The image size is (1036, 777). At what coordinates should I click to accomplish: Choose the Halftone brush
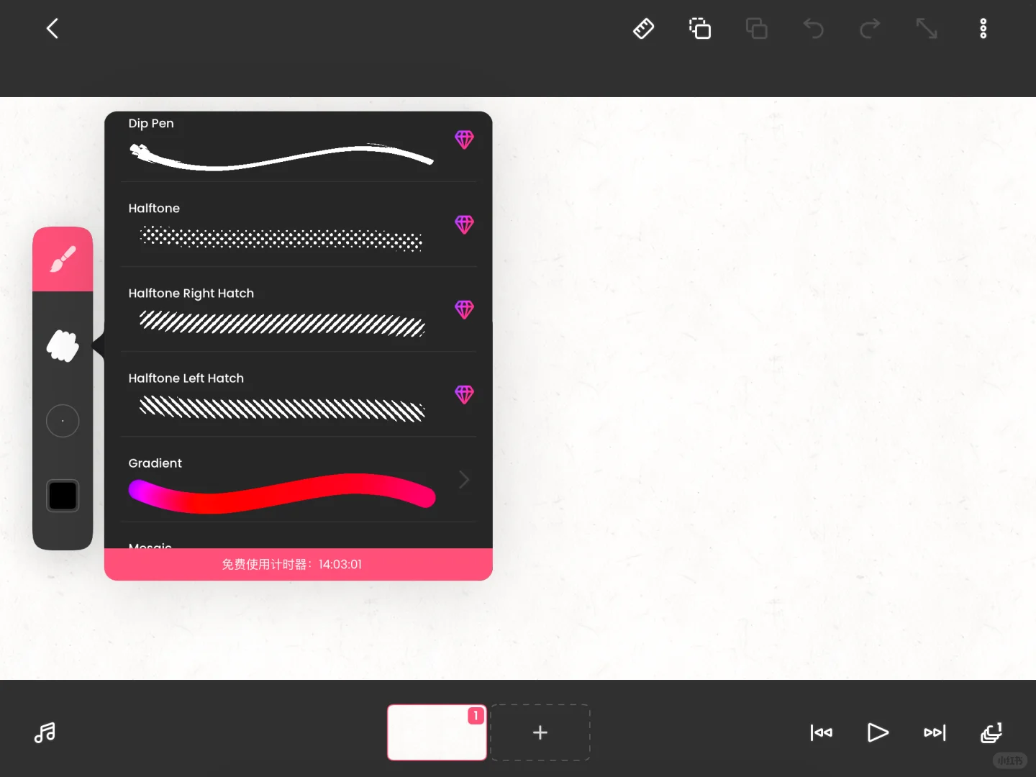[299, 224]
